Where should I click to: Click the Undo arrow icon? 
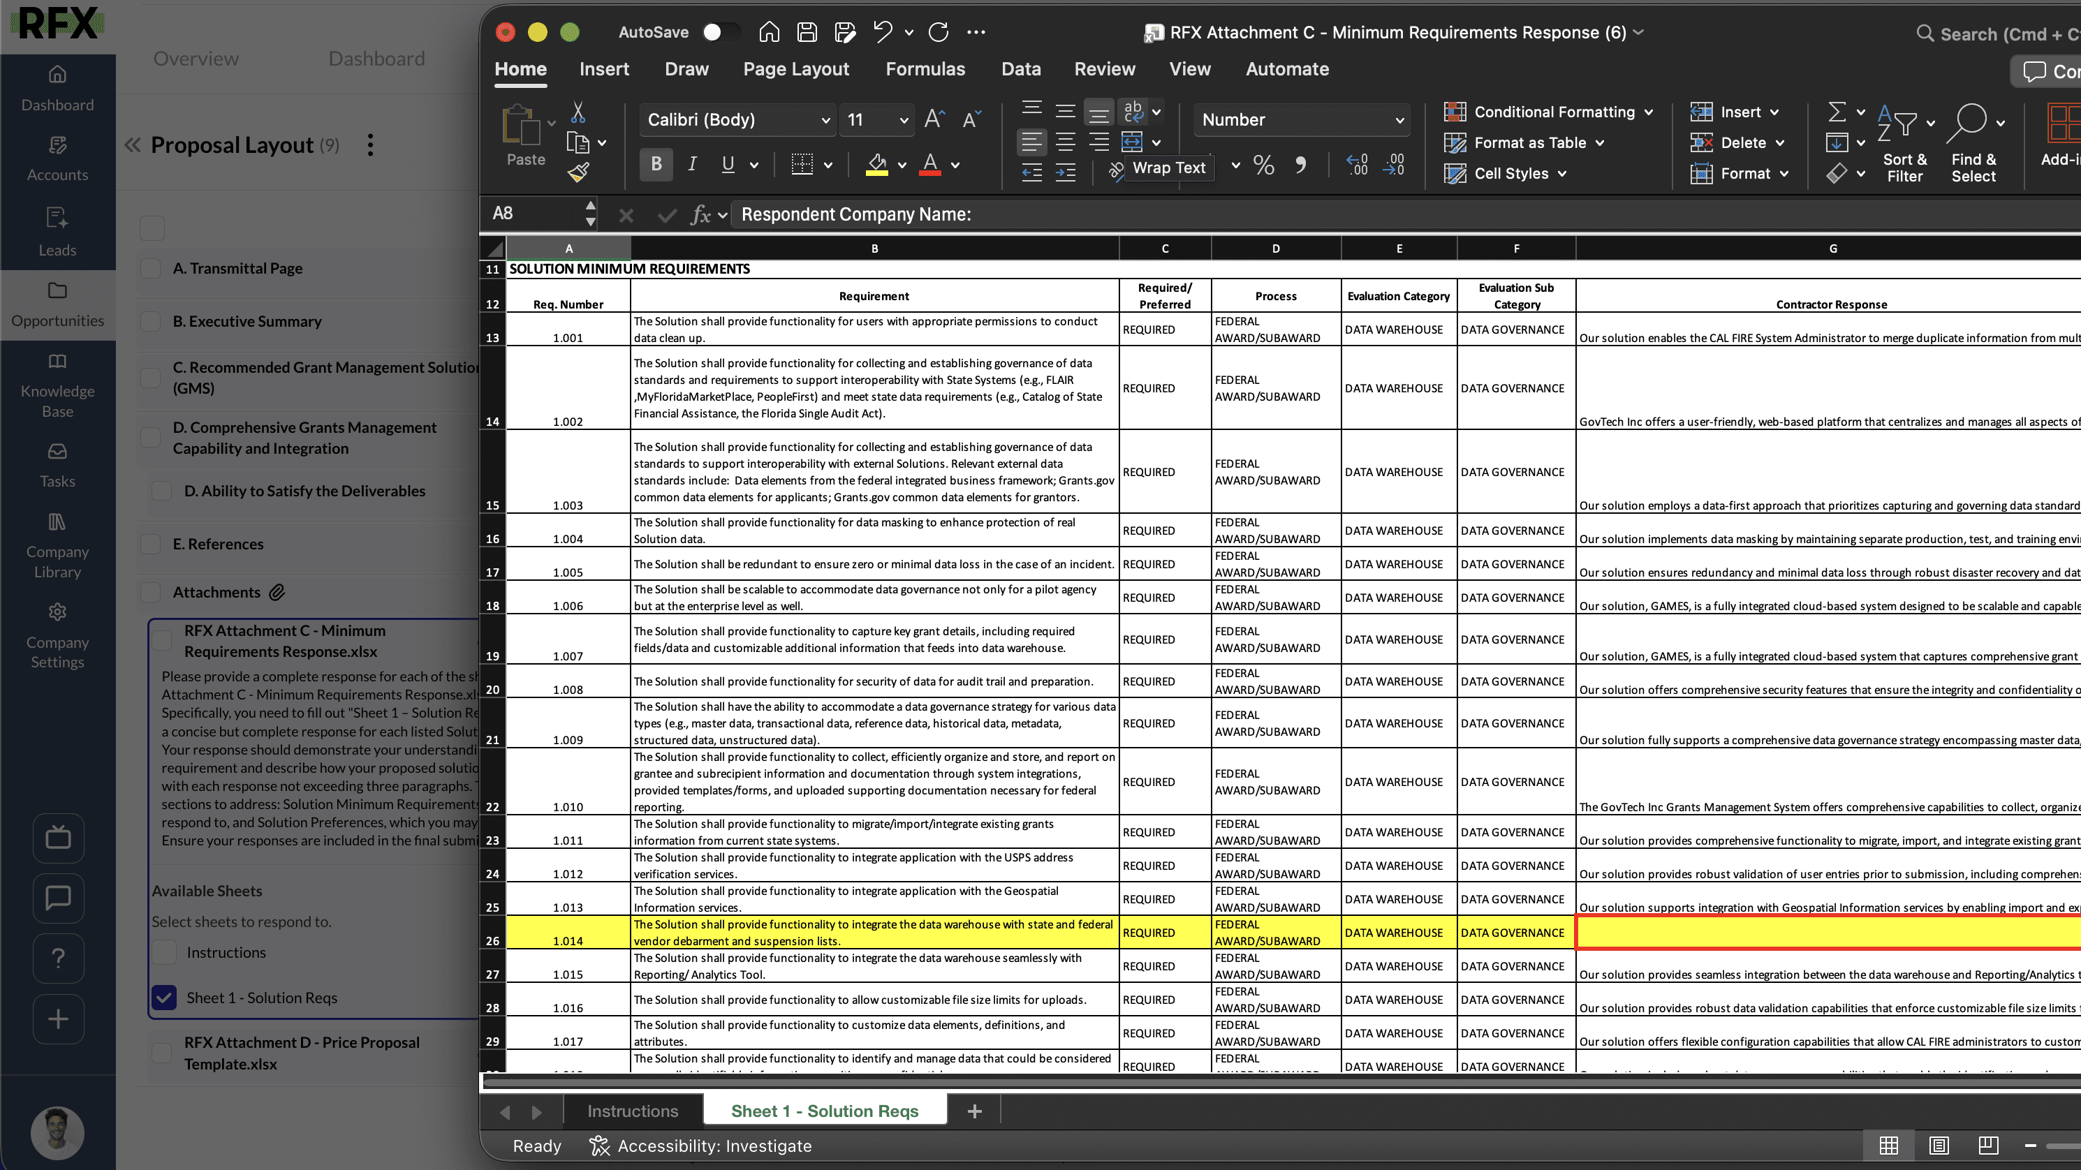point(882,31)
